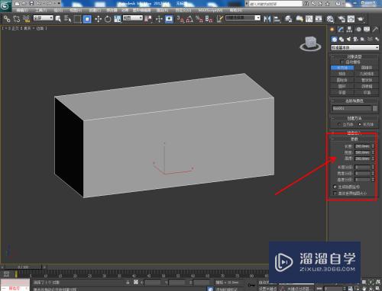Open reference coordinate system dropdown

pos(133,18)
